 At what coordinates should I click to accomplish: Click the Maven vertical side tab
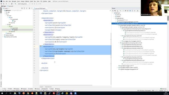pyautogui.click(x=168, y=18)
